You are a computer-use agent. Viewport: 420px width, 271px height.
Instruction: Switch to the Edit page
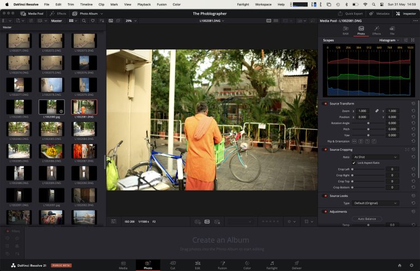pyautogui.click(x=197, y=266)
